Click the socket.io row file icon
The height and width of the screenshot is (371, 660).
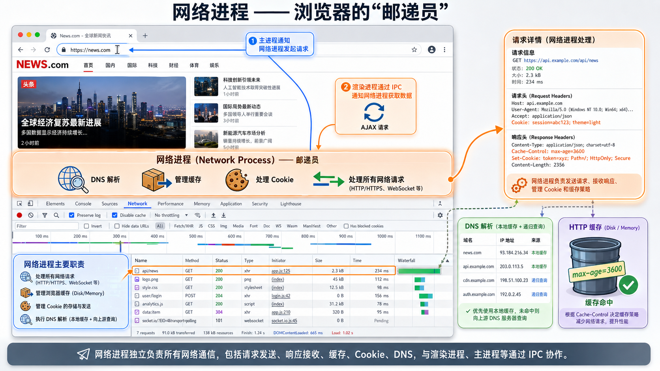(137, 321)
